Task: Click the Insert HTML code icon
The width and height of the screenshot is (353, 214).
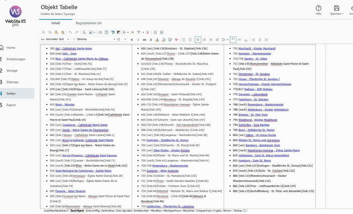Action: pyautogui.click(x=100, y=32)
